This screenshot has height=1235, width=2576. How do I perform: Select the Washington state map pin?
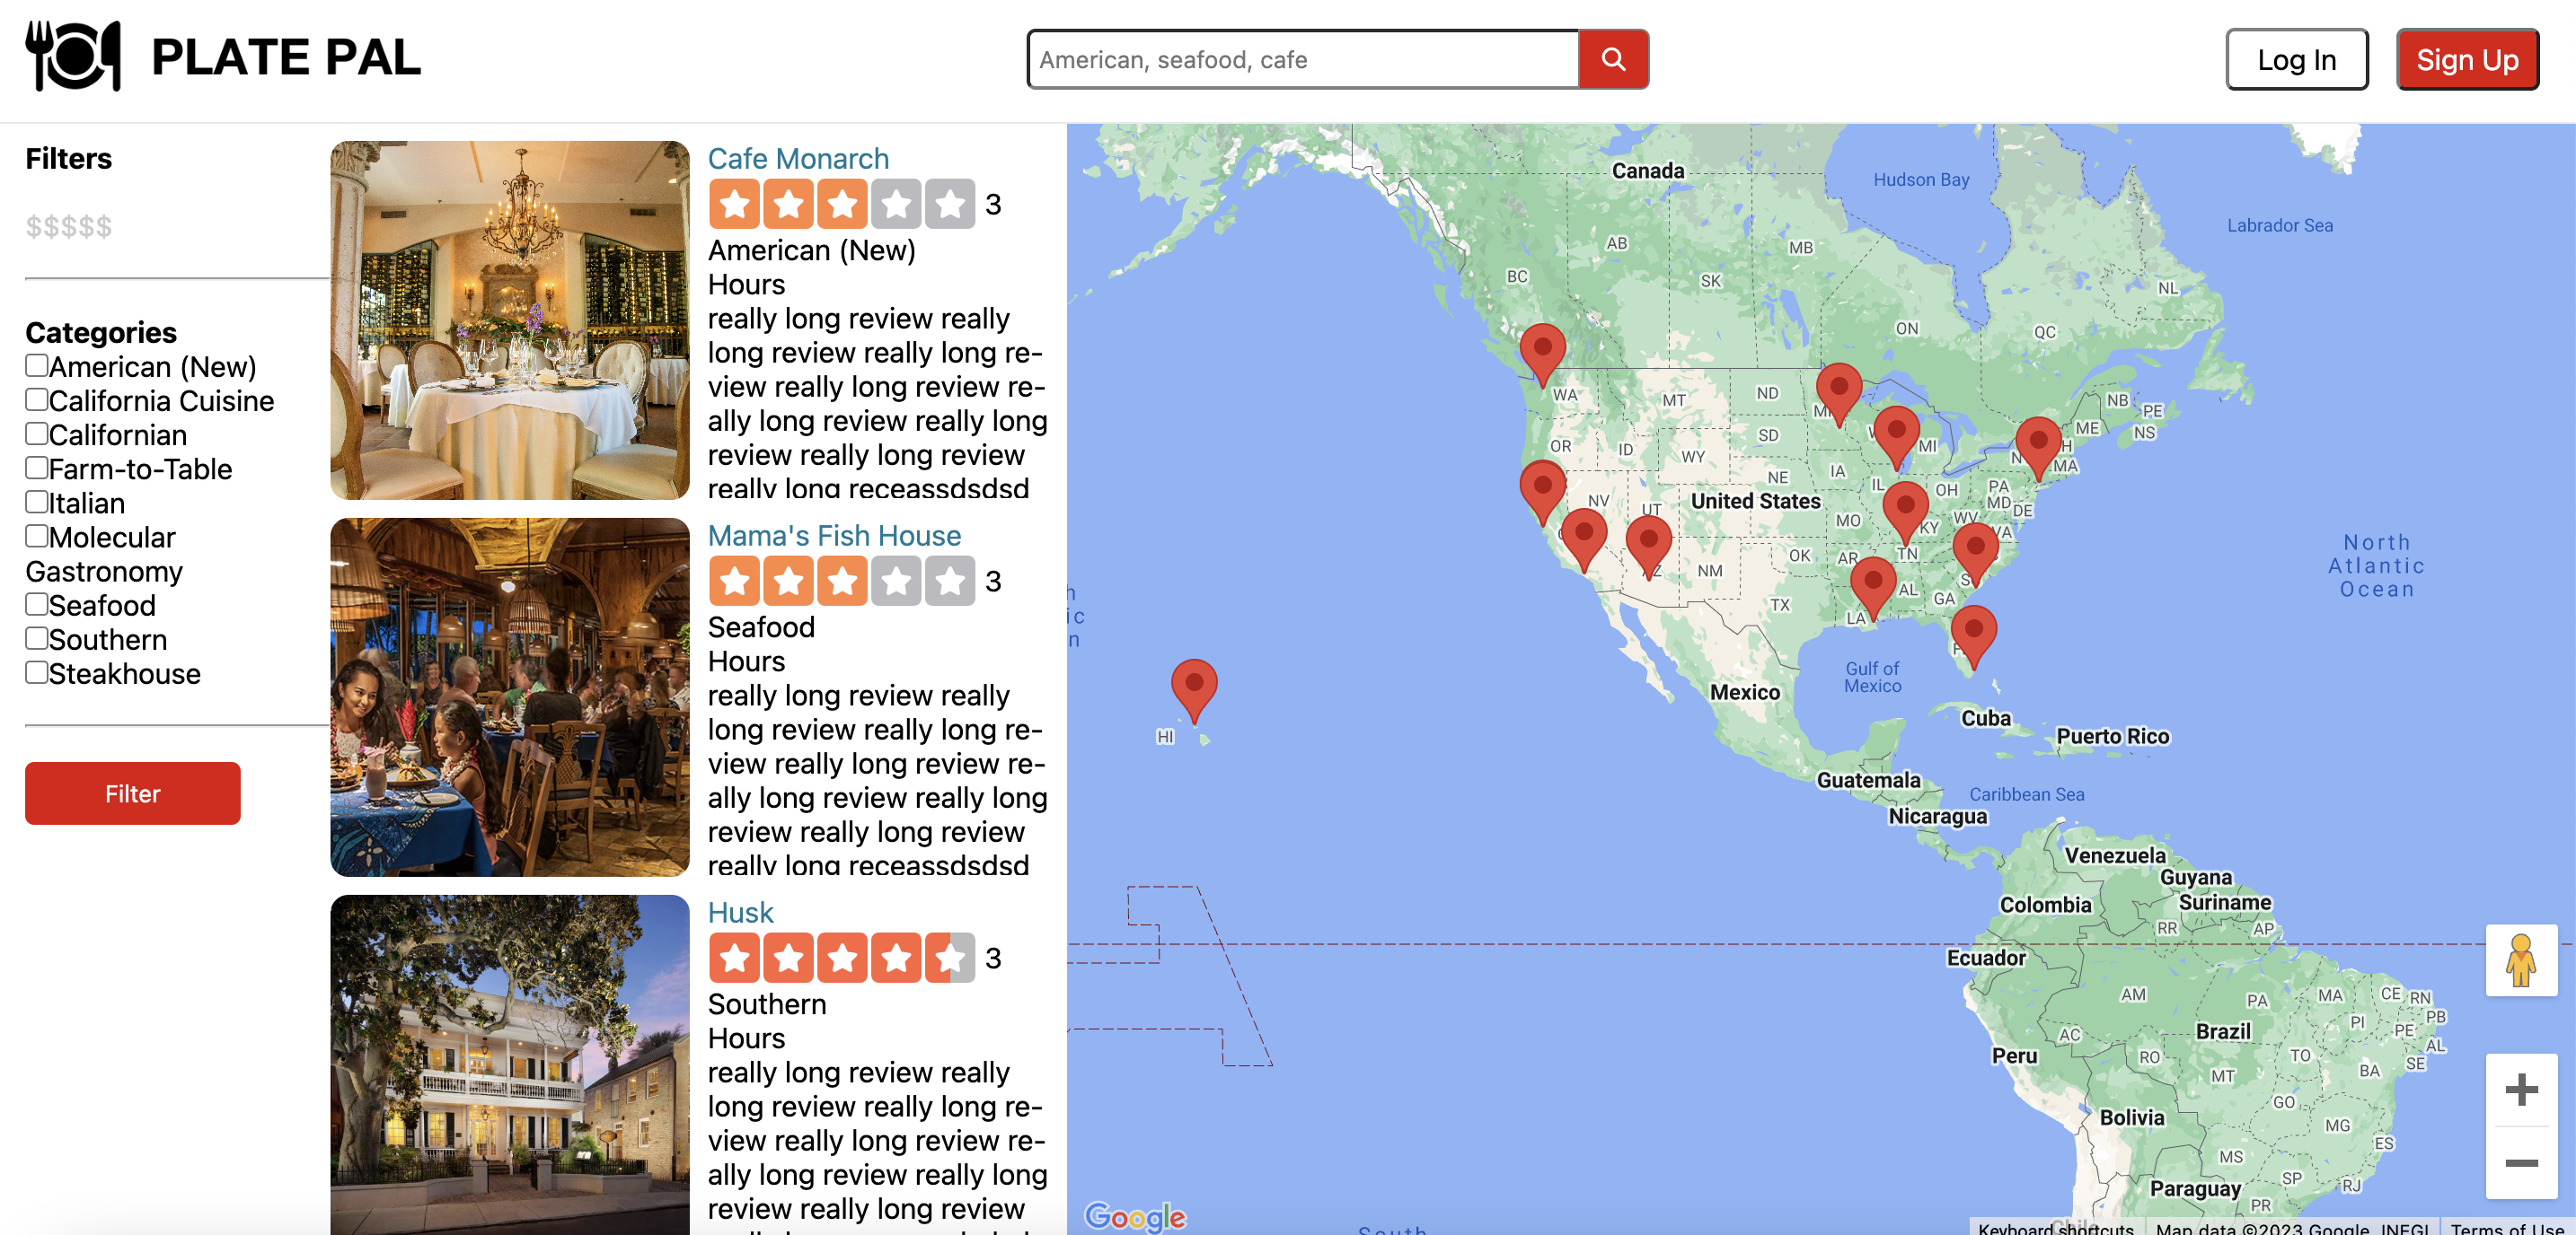point(1542,355)
